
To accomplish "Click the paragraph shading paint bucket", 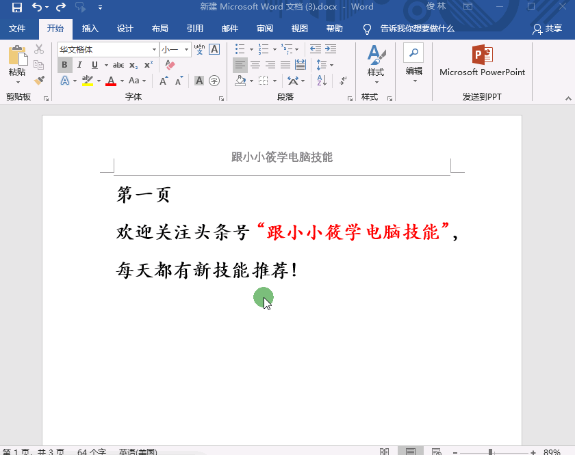I will 240,81.
